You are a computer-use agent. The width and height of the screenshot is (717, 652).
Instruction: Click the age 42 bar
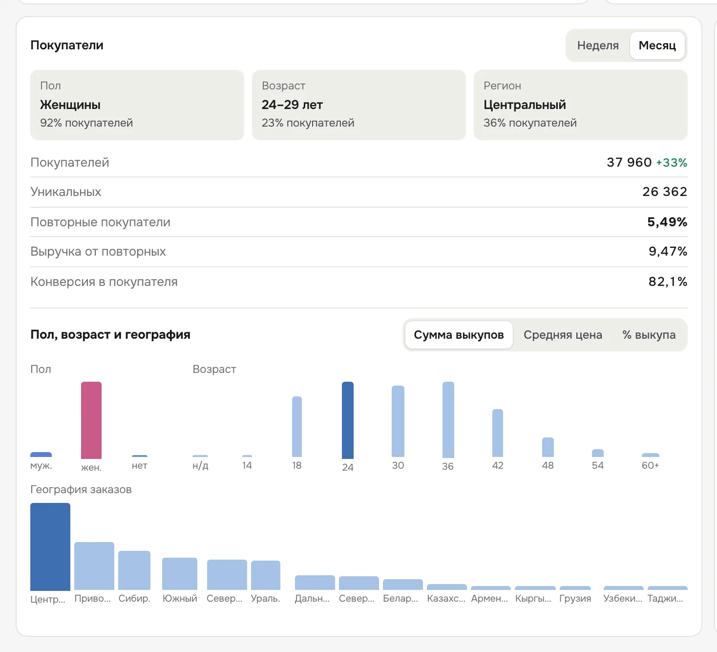(x=498, y=433)
